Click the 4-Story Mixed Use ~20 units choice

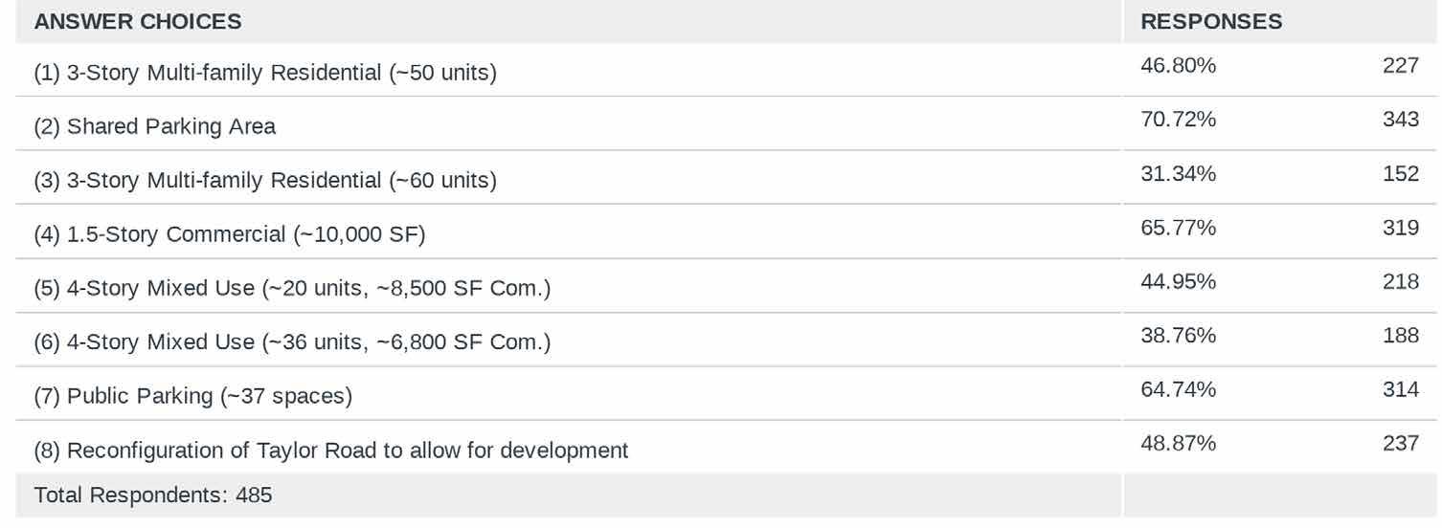[292, 288]
